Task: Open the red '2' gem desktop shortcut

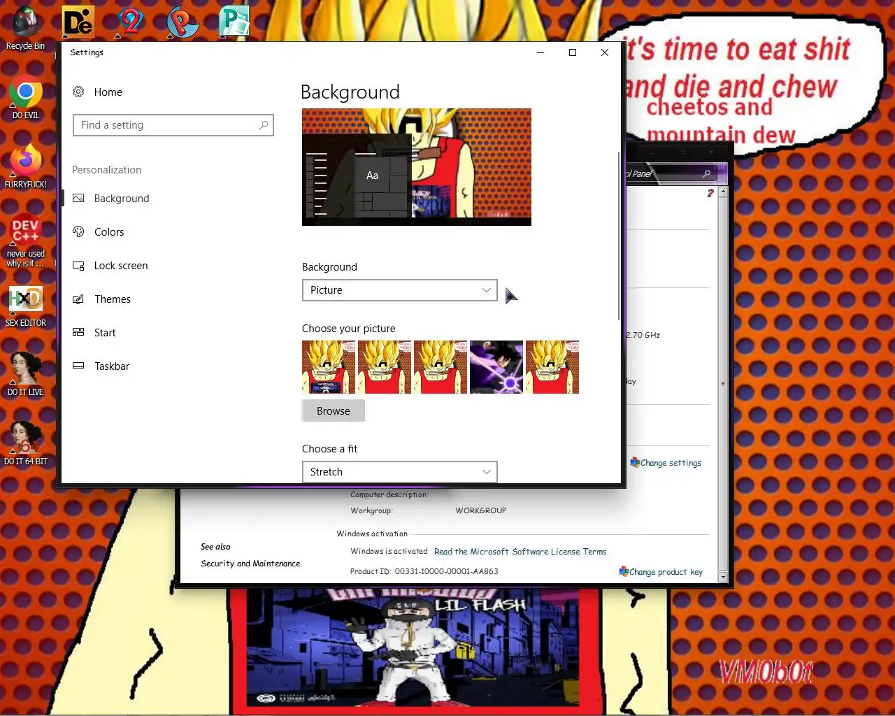Action: coord(130,22)
